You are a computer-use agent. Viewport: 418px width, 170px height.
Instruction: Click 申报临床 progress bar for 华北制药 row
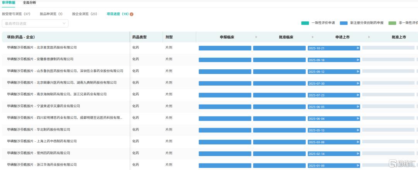pyautogui.click(x=225, y=131)
